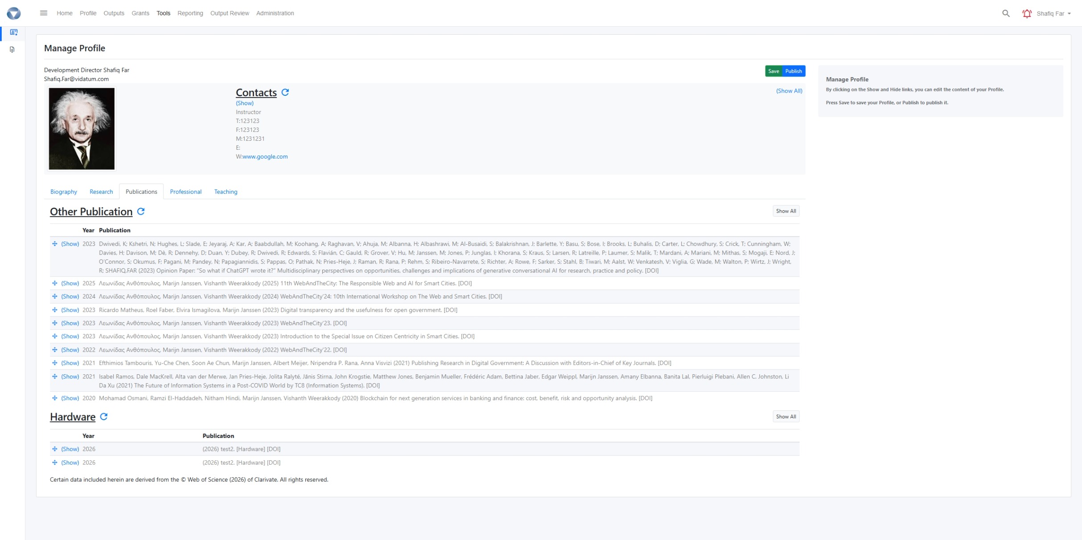
Task: Refresh the Contacts section
Action: pyautogui.click(x=285, y=92)
